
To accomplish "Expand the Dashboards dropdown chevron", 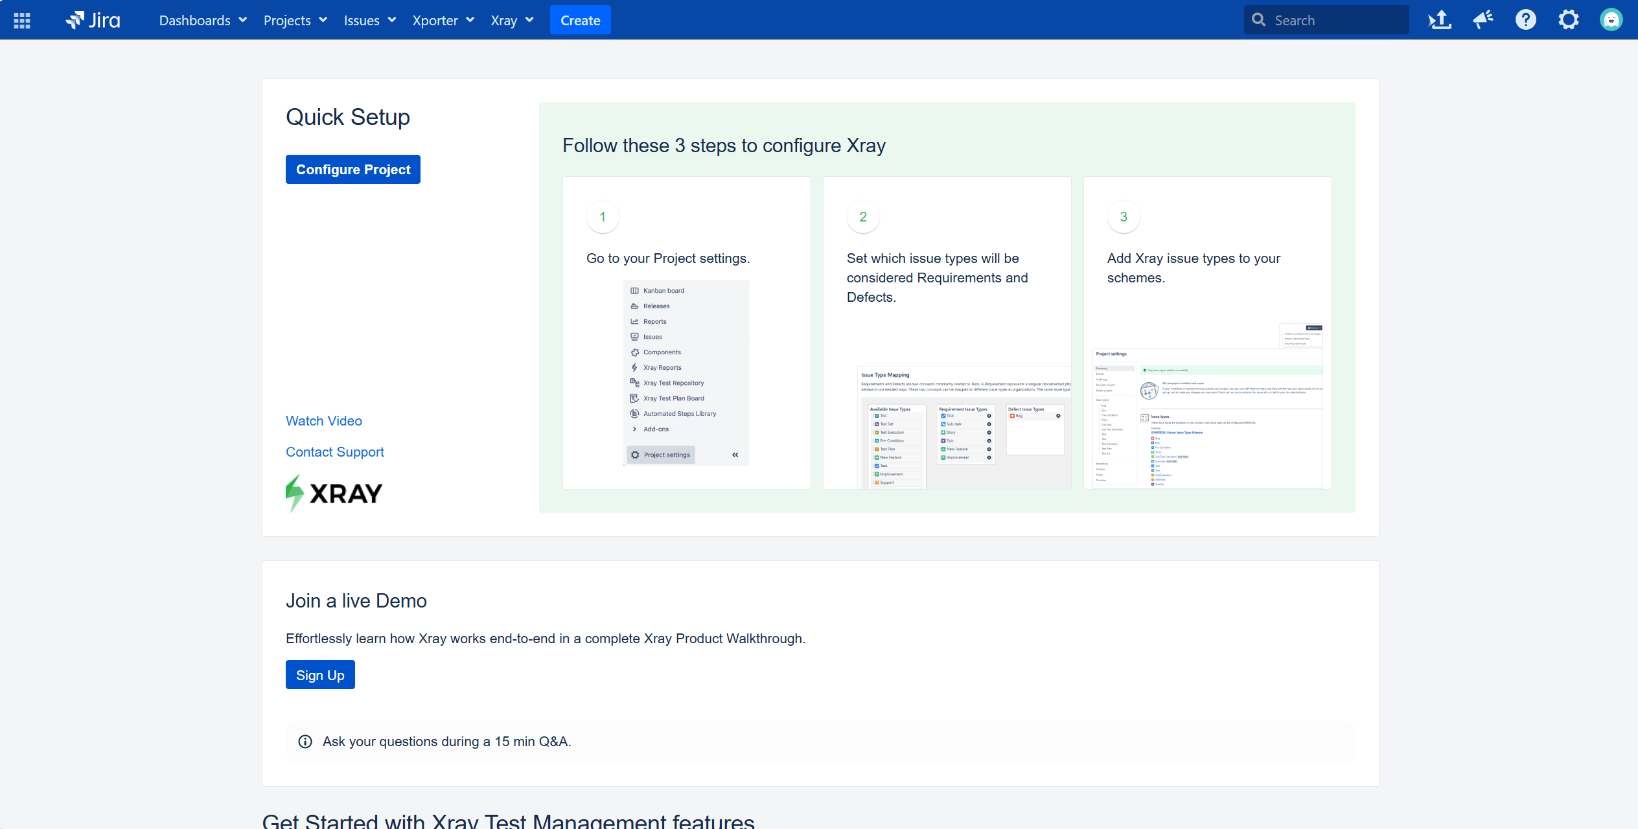I will pyautogui.click(x=243, y=20).
